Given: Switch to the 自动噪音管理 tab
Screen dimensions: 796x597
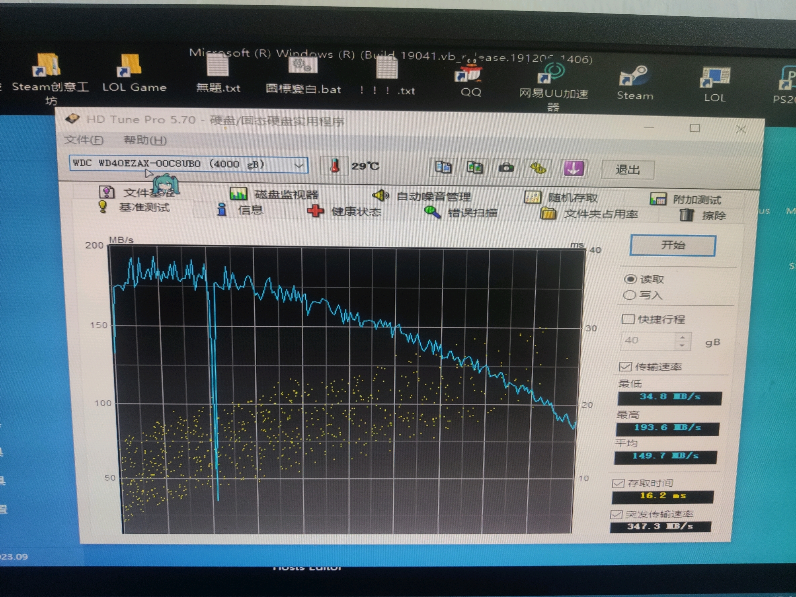Looking at the screenshot, I should (x=422, y=196).
